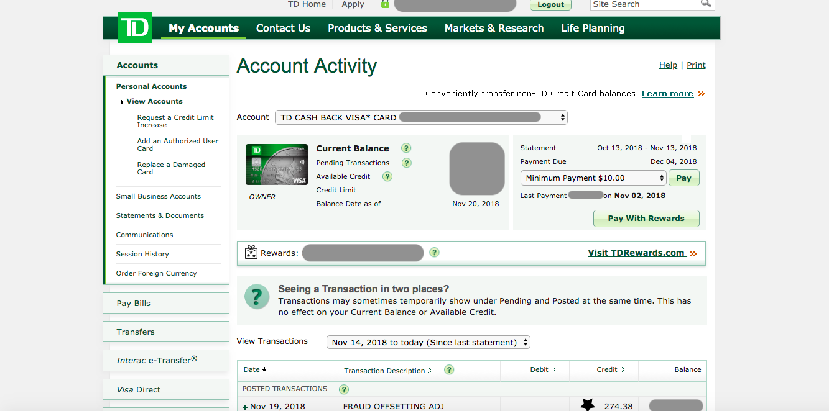Click the TD Cash Back Visa card image
This screenshot has width=829, height=411.
coord(277,165)
